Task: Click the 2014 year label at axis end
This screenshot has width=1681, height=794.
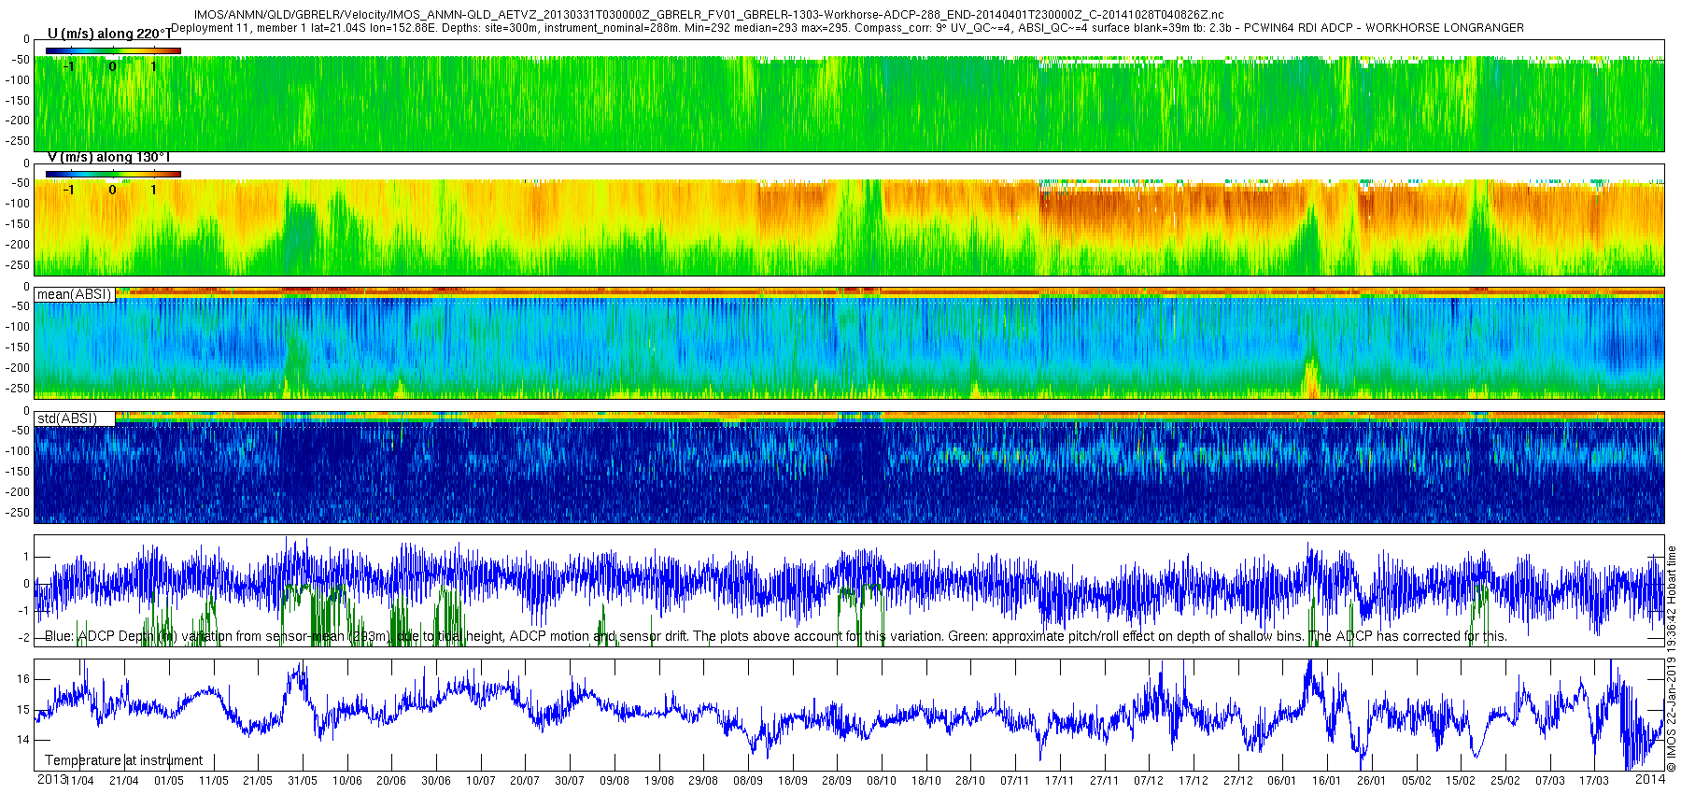Action: coord(1649,780)
